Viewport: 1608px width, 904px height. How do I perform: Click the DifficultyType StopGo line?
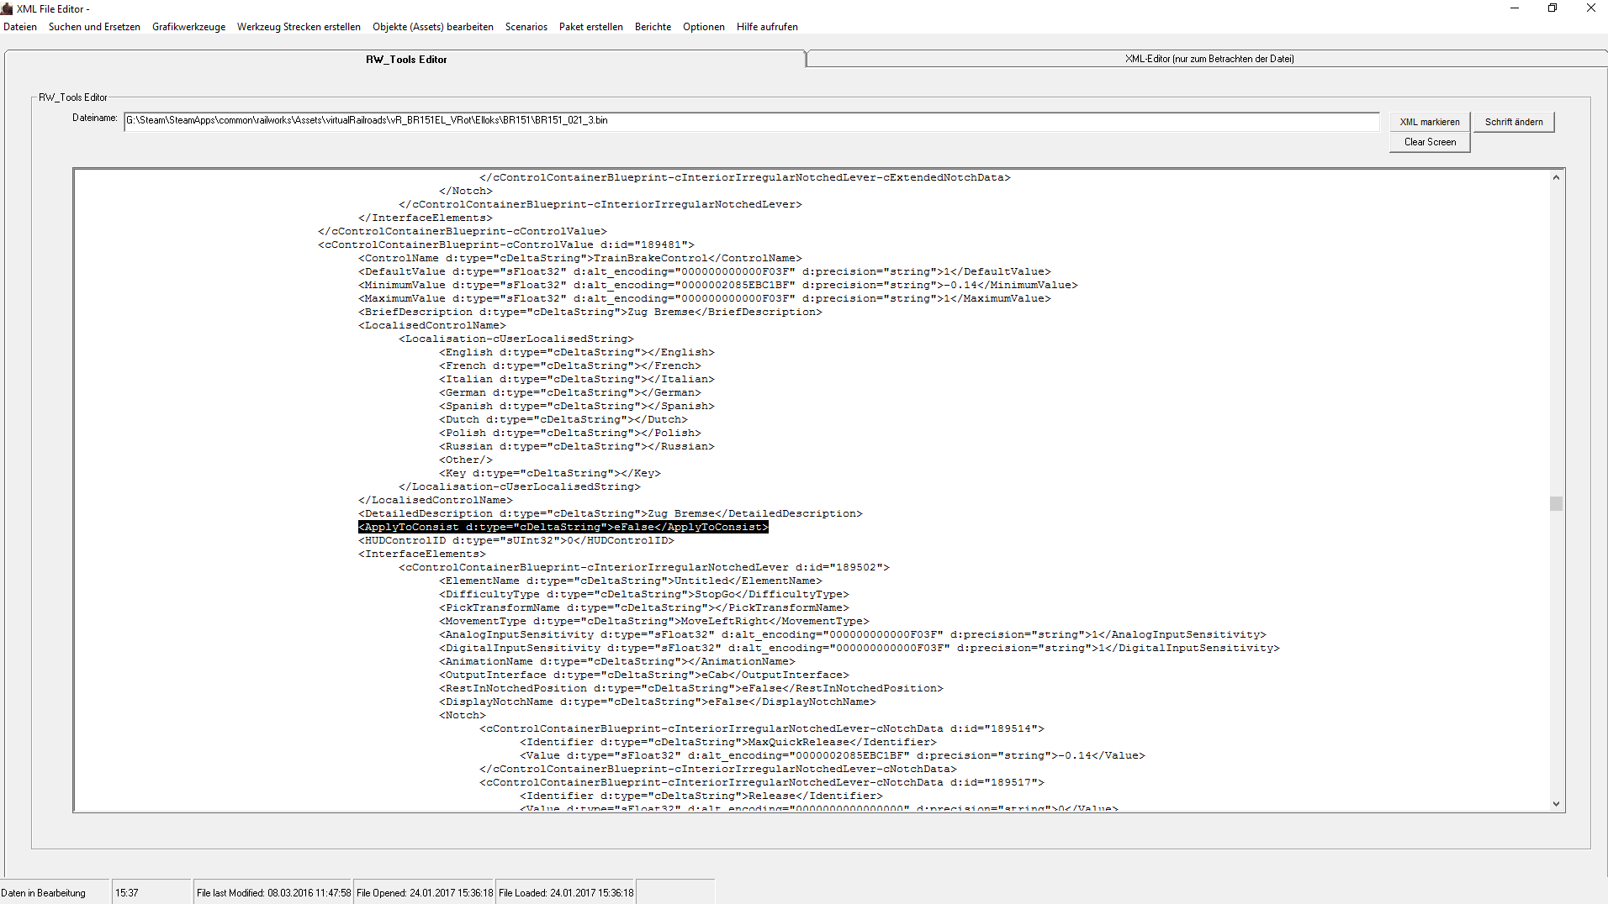[644, 594]
